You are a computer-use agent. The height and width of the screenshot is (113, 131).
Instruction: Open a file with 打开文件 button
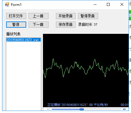point(16,16)
